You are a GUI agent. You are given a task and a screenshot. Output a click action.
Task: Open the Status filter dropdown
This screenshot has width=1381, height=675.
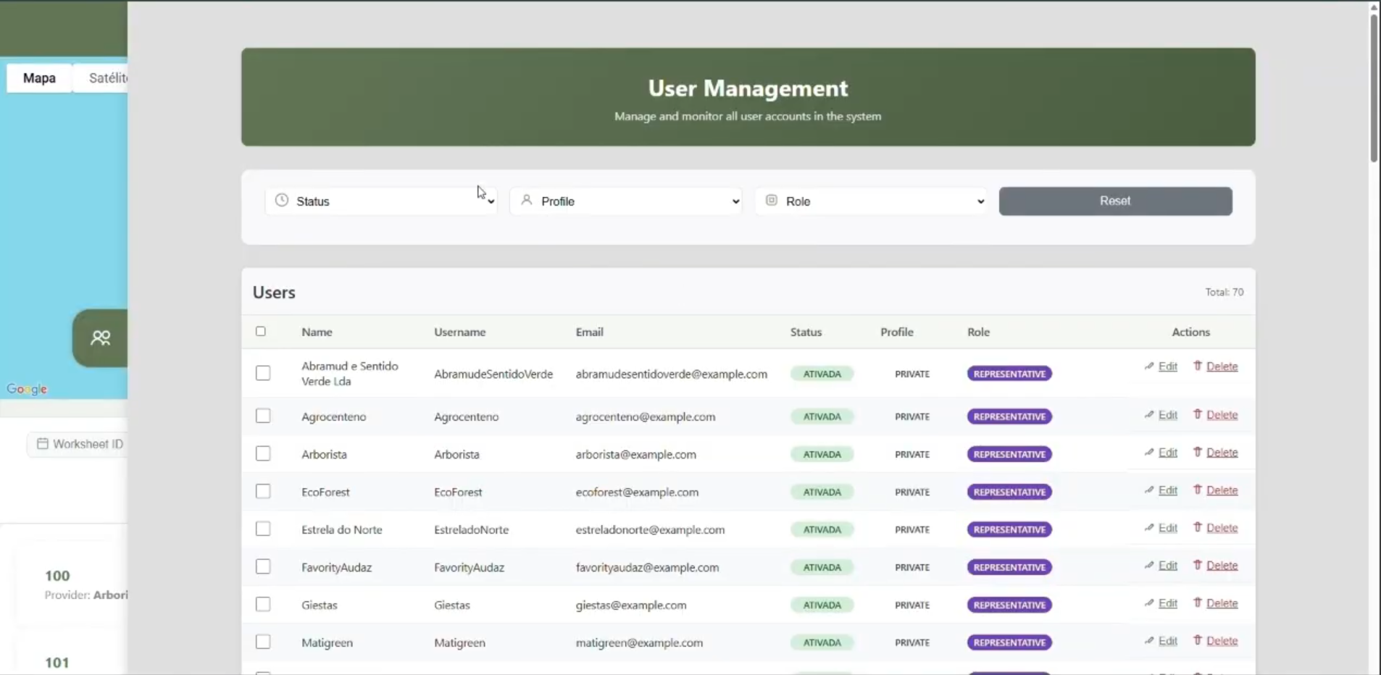[380, 201]
